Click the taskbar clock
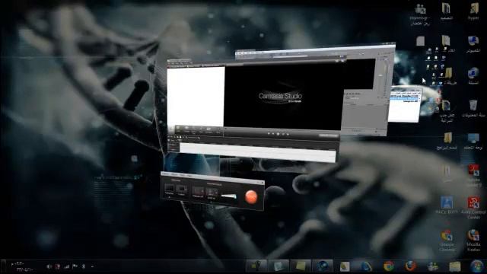The image size is (487, 274). (x=22, y=267)
